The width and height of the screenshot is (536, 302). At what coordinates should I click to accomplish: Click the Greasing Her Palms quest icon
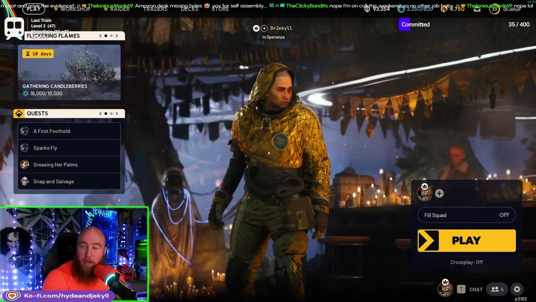(x=25, y=164)
